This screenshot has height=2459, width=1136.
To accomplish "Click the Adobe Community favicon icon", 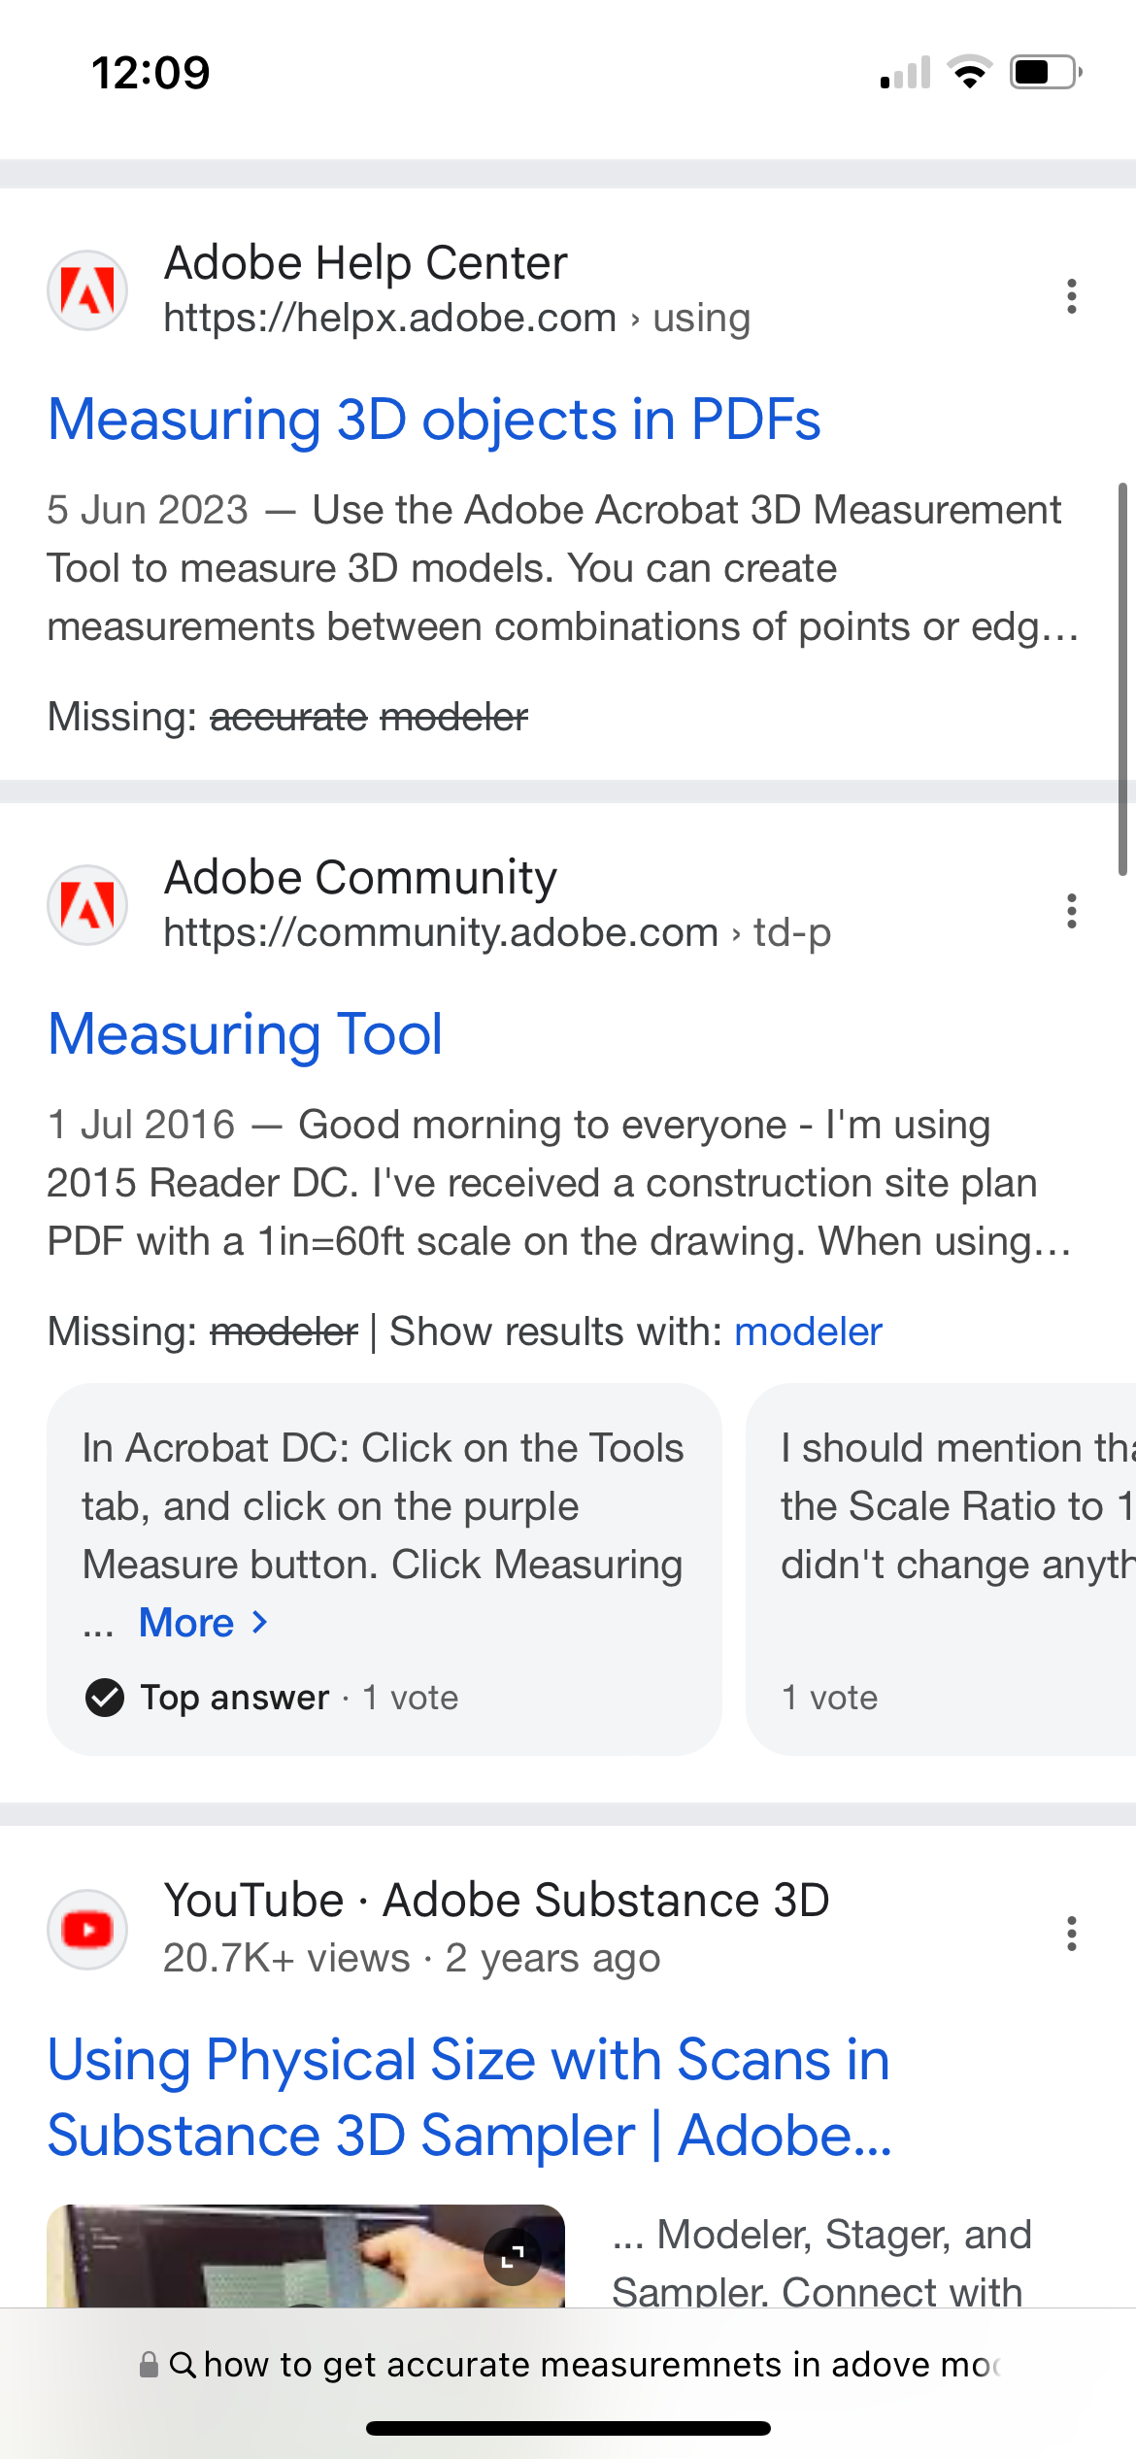I will [86, 904].
